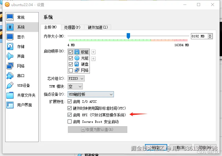Open the 显示 (Display) monitor icon
Screen dimensions: 222x156
pyautogui.click(x=10, y=37)
